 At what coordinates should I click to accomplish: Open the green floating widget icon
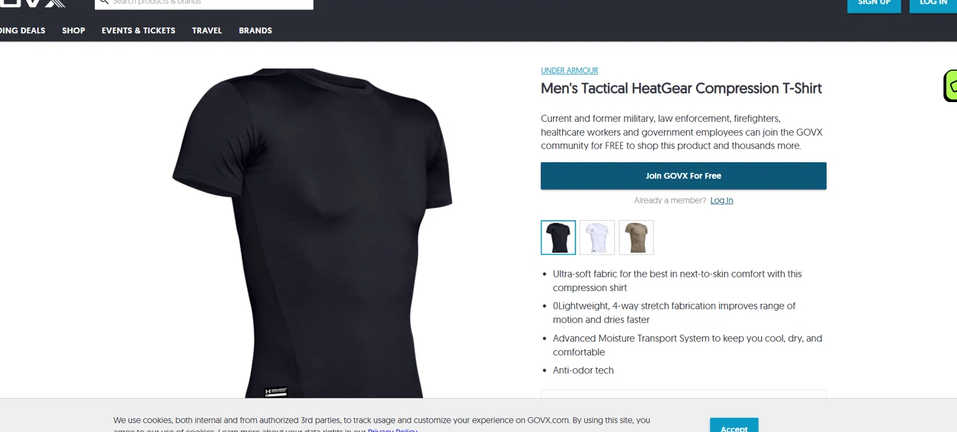951,86
